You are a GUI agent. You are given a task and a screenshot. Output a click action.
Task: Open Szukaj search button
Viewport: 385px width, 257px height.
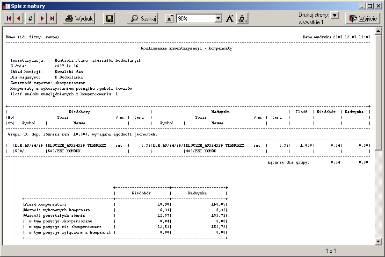click(x=142, y=18)
